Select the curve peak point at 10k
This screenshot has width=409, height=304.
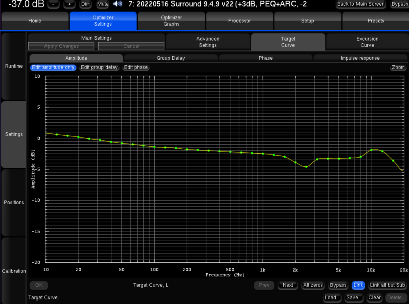pyautogui.click(x=371, y=150)
